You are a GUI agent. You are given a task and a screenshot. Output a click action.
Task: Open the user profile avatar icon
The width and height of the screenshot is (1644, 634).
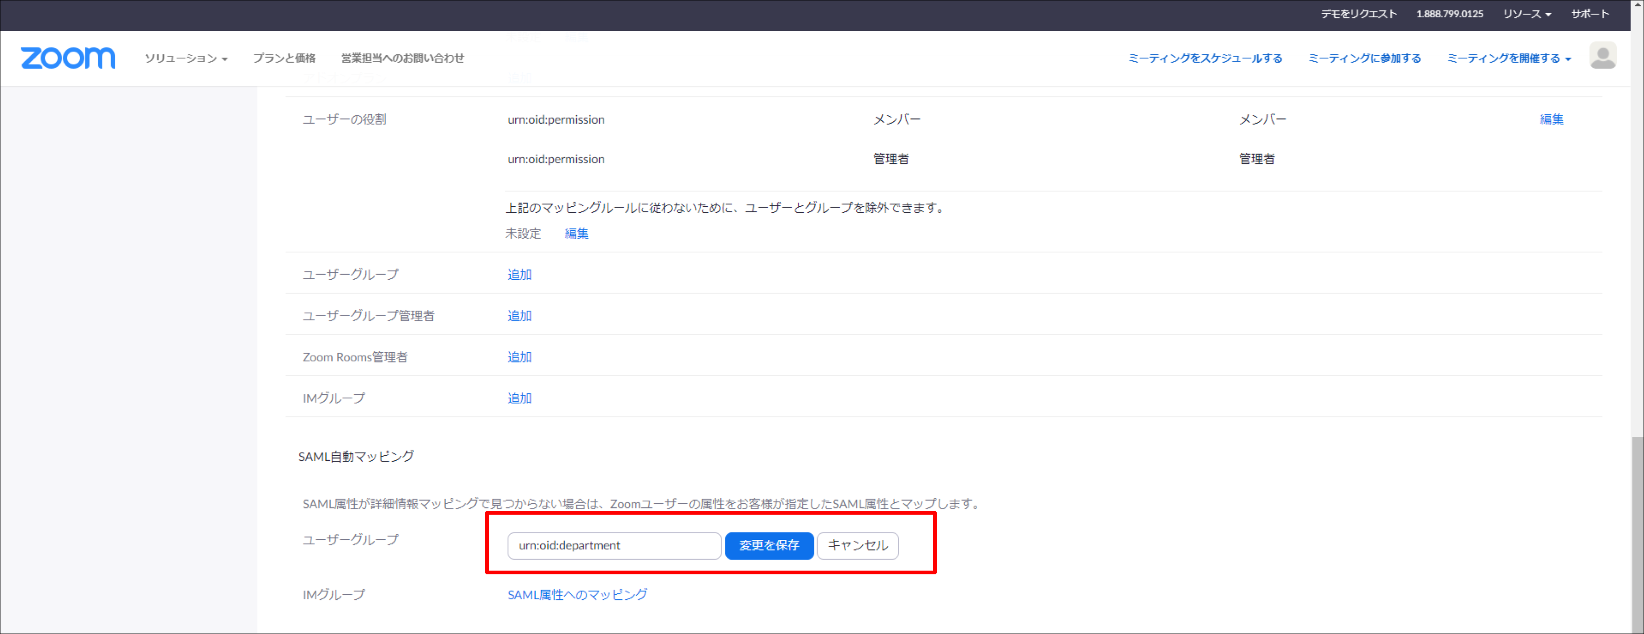1602,55
